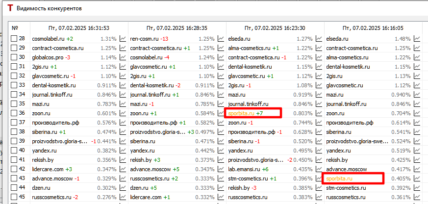Open chart for rekish.by 0.385% entry
Screen dimensions: 428x204
coord(319,188)
